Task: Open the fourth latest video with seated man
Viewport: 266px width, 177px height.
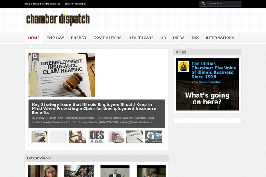Action: pyautogui.click(x=151, y=171)
